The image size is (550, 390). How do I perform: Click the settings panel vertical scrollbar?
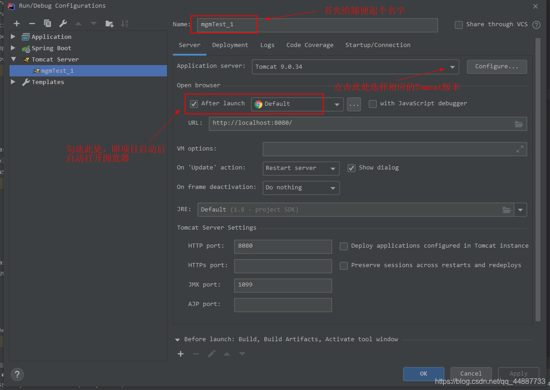[x=538, y=179]
